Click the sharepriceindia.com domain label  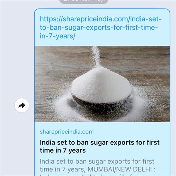67,132
